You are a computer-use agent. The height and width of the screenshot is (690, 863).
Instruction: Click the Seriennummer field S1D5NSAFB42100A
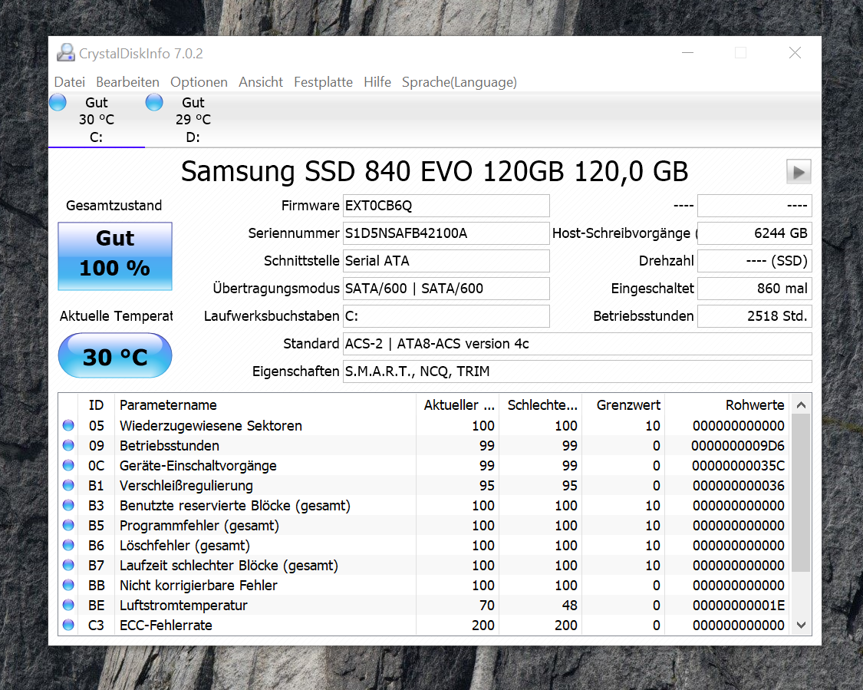pyautogui.click(x=446, y=233)
